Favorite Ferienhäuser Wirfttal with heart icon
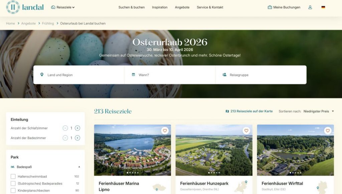Viewport: 342px width, 194px height. (328, 131)
